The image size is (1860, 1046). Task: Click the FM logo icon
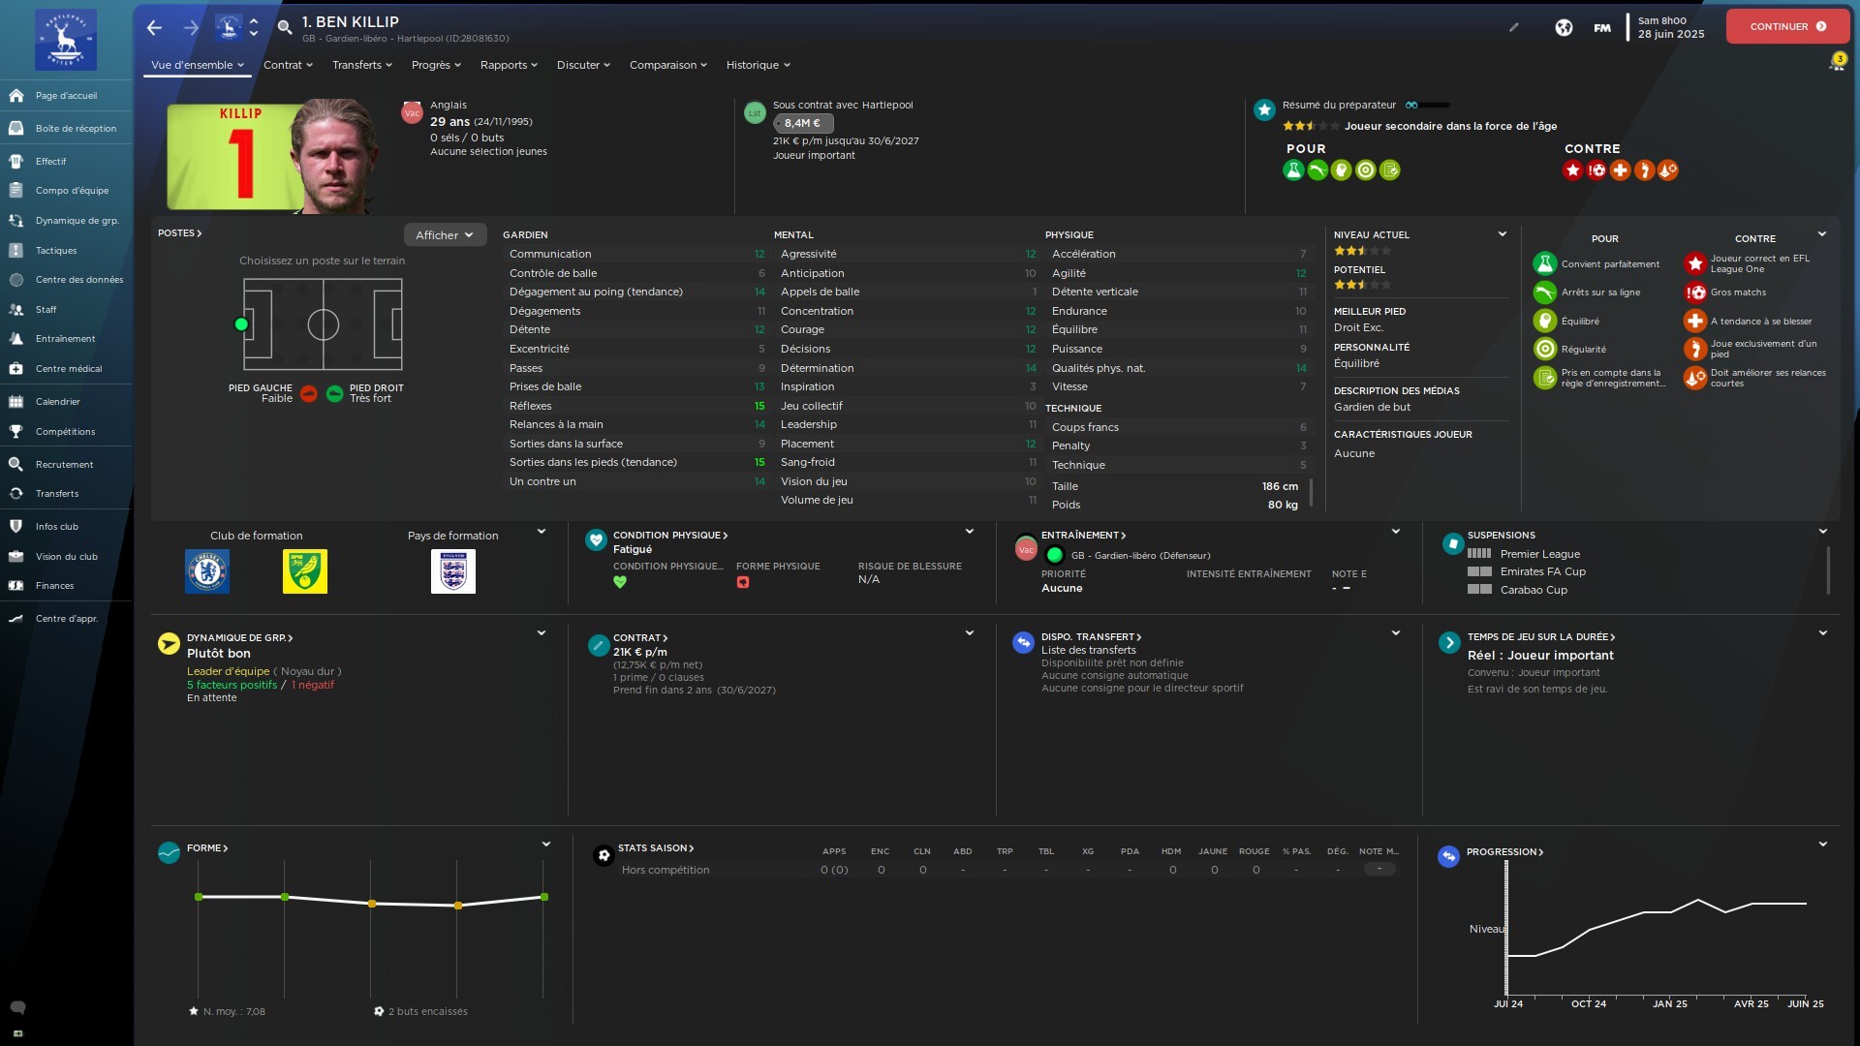click(x=1602, y=28)
